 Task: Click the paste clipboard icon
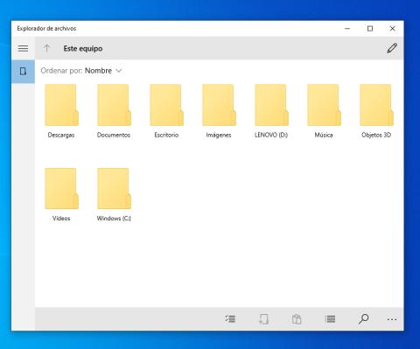[x=297, y=319]
